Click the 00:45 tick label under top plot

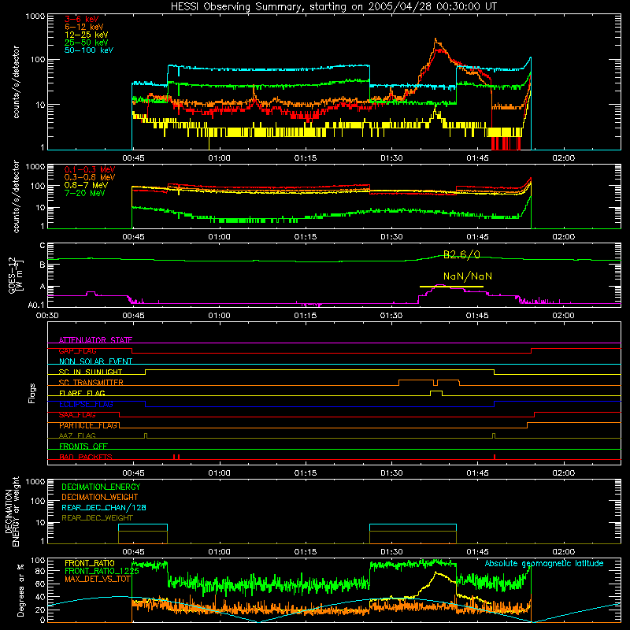pyautogui.click(x=133, y=158)
